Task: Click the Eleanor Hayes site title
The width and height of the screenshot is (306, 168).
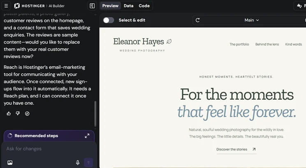Action: (139, 42)
